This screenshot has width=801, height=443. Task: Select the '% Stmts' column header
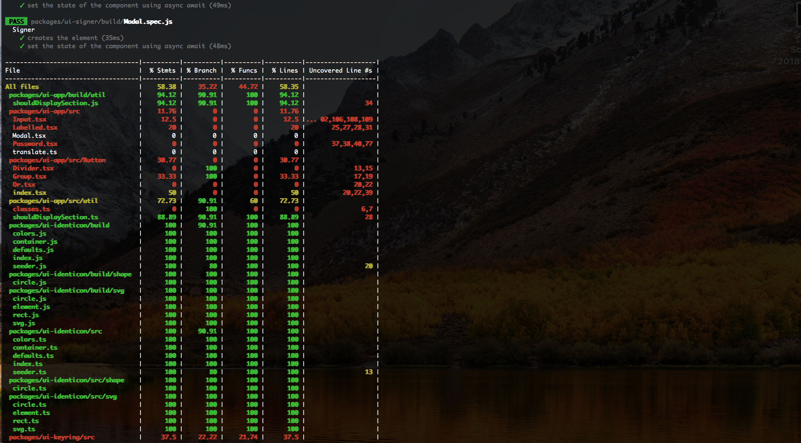tap(162, 70)
